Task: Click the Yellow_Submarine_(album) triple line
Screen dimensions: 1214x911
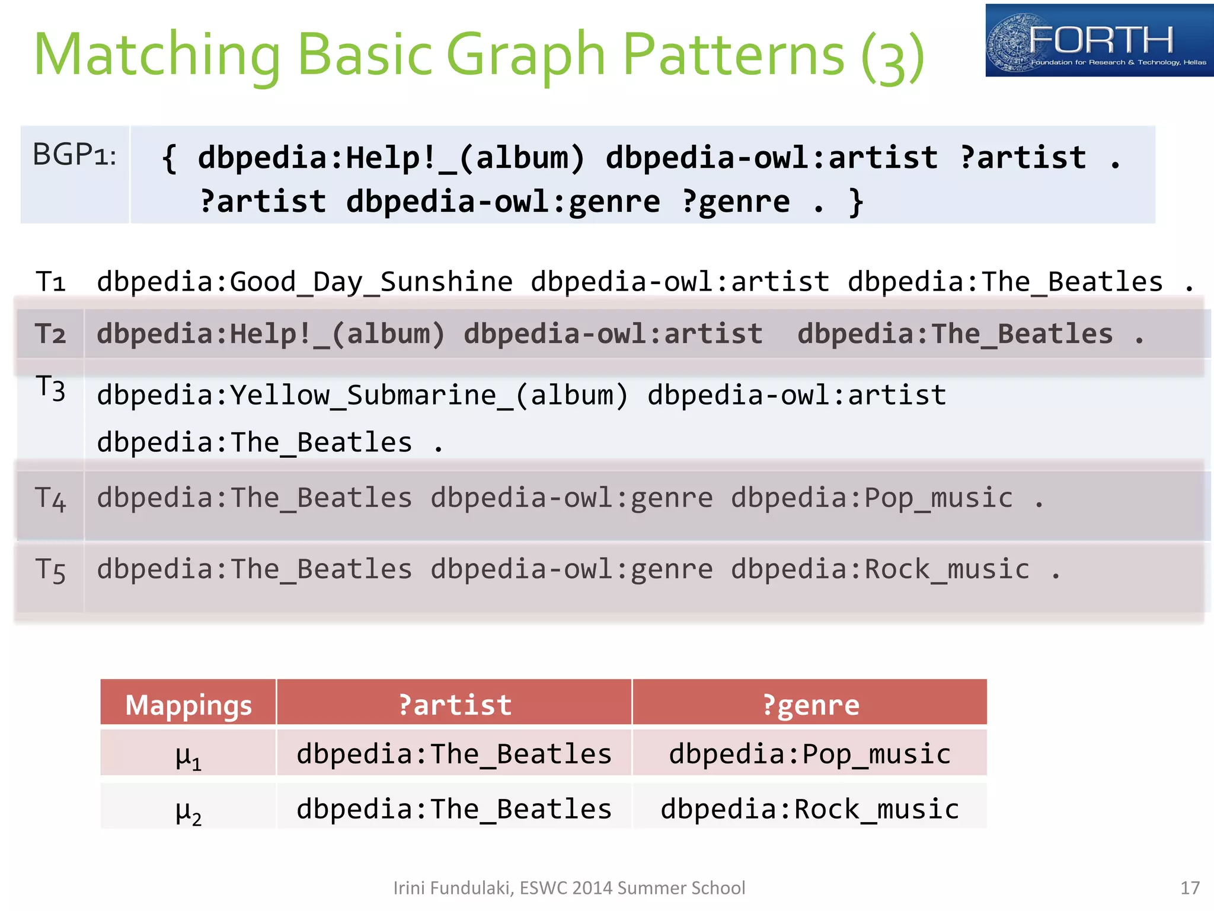Action: [522, 395]
